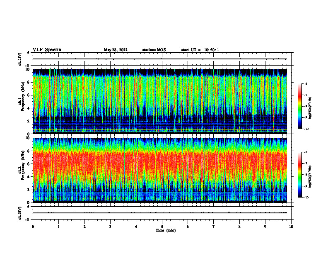Screen dimensions: 328x254
Task: Click the log(PSD) label beside ch.2 color bar
Action: pyautogui.click(x=310, y=177)
